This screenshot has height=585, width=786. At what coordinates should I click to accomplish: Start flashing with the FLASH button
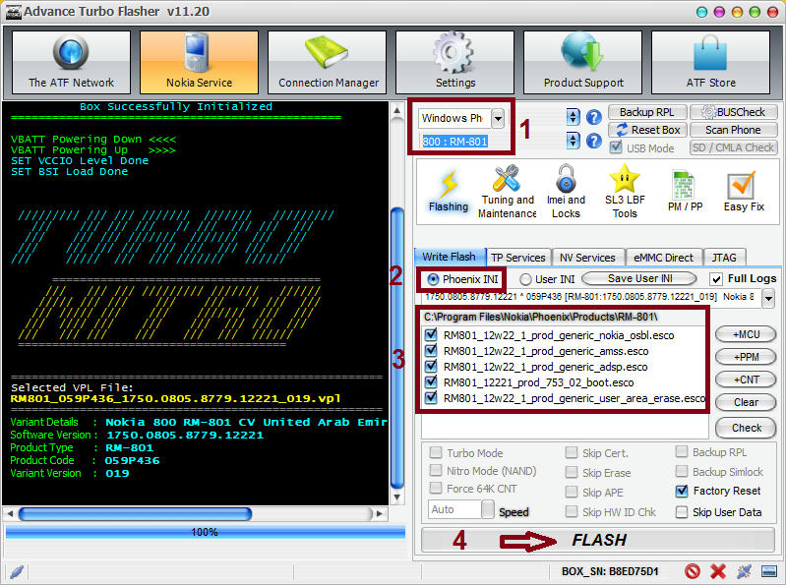point(598,540)
